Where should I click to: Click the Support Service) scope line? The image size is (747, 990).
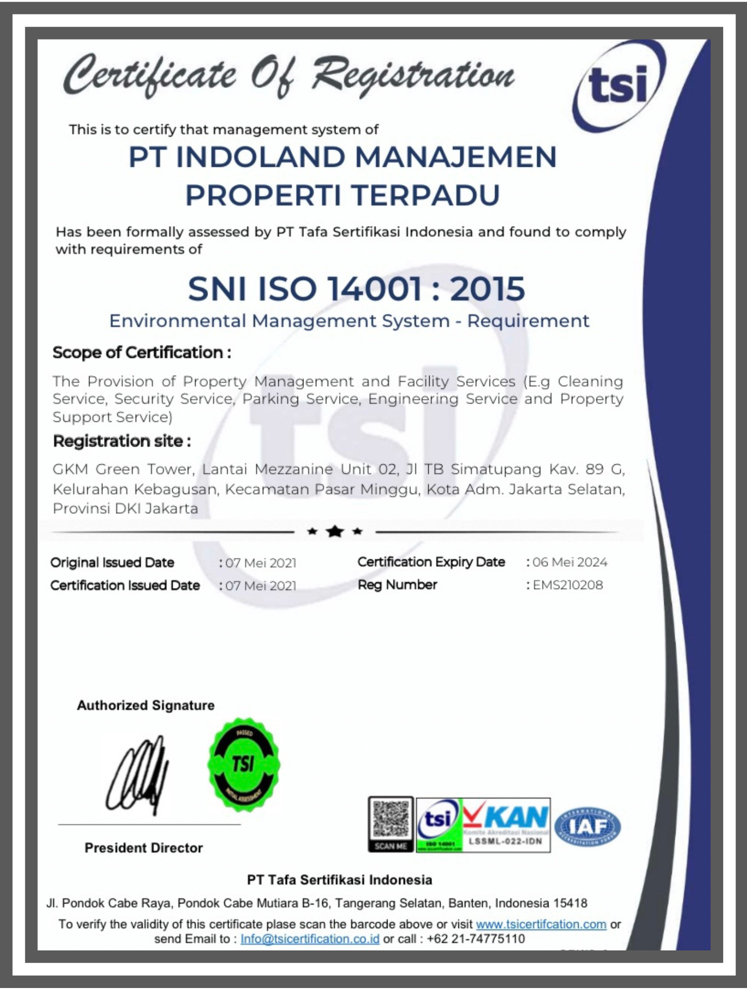click(x=112, y=417)
